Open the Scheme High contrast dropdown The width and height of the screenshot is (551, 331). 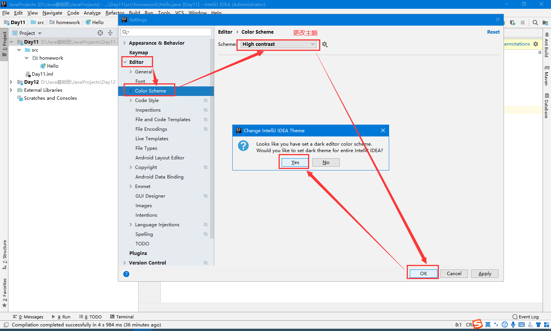pyautogui.click(x=279, y=44)
